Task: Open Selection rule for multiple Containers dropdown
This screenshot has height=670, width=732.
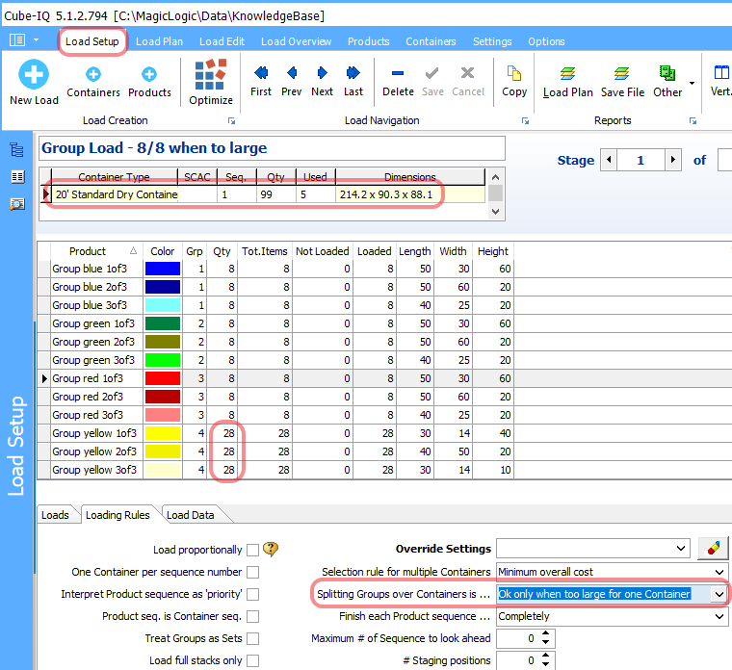Action: point(718,573)
